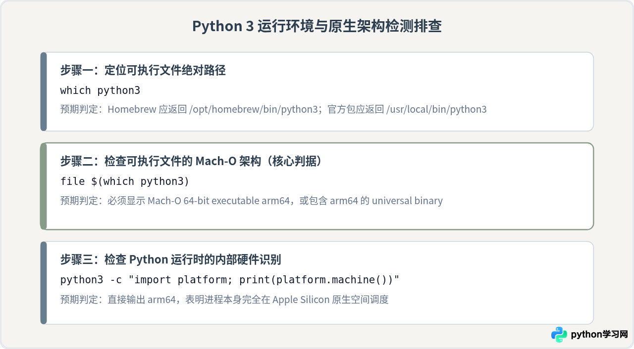Click the command 'which python3'
The image size is (634, 349).
[100, 90]
